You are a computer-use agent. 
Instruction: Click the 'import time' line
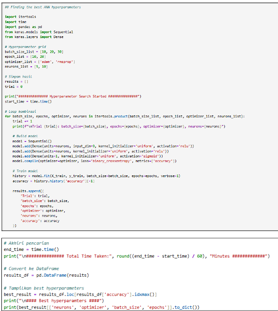click(x=15, y=22)
